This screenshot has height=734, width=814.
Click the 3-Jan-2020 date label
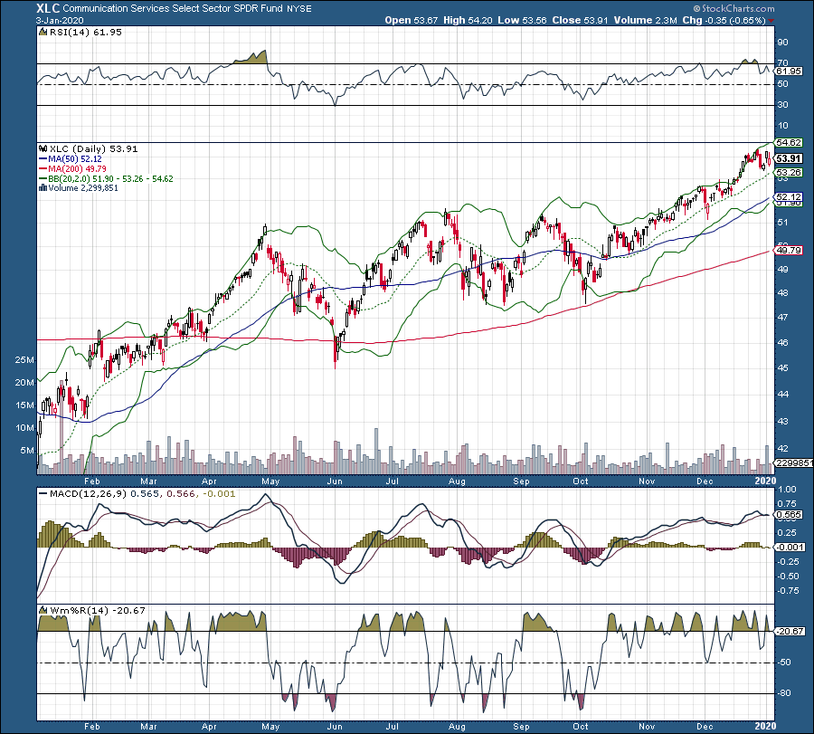pyautogui.click(x=60, y=20)
